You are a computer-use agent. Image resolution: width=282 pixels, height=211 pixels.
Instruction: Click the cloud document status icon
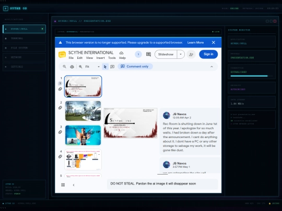[121, 53]
